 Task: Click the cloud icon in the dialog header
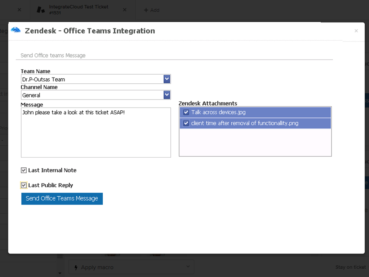(x=15, y=31)
